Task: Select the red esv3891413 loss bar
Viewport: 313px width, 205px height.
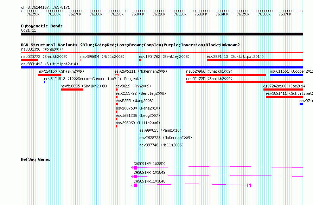Action: pyautogui.click(x=255, y=60)
